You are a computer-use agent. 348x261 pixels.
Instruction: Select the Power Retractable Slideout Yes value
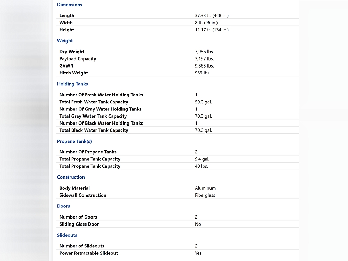click(x=198, y=253)
